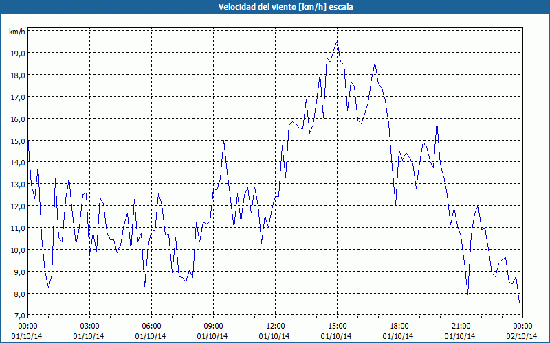Click the '14,0' y-axis value
550x343 pixels.
tap(18, 163)
